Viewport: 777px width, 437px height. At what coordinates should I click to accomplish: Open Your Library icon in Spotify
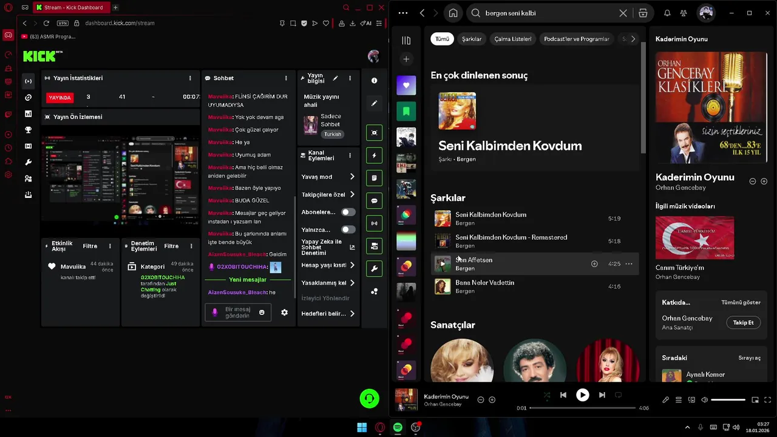(406, 40)
